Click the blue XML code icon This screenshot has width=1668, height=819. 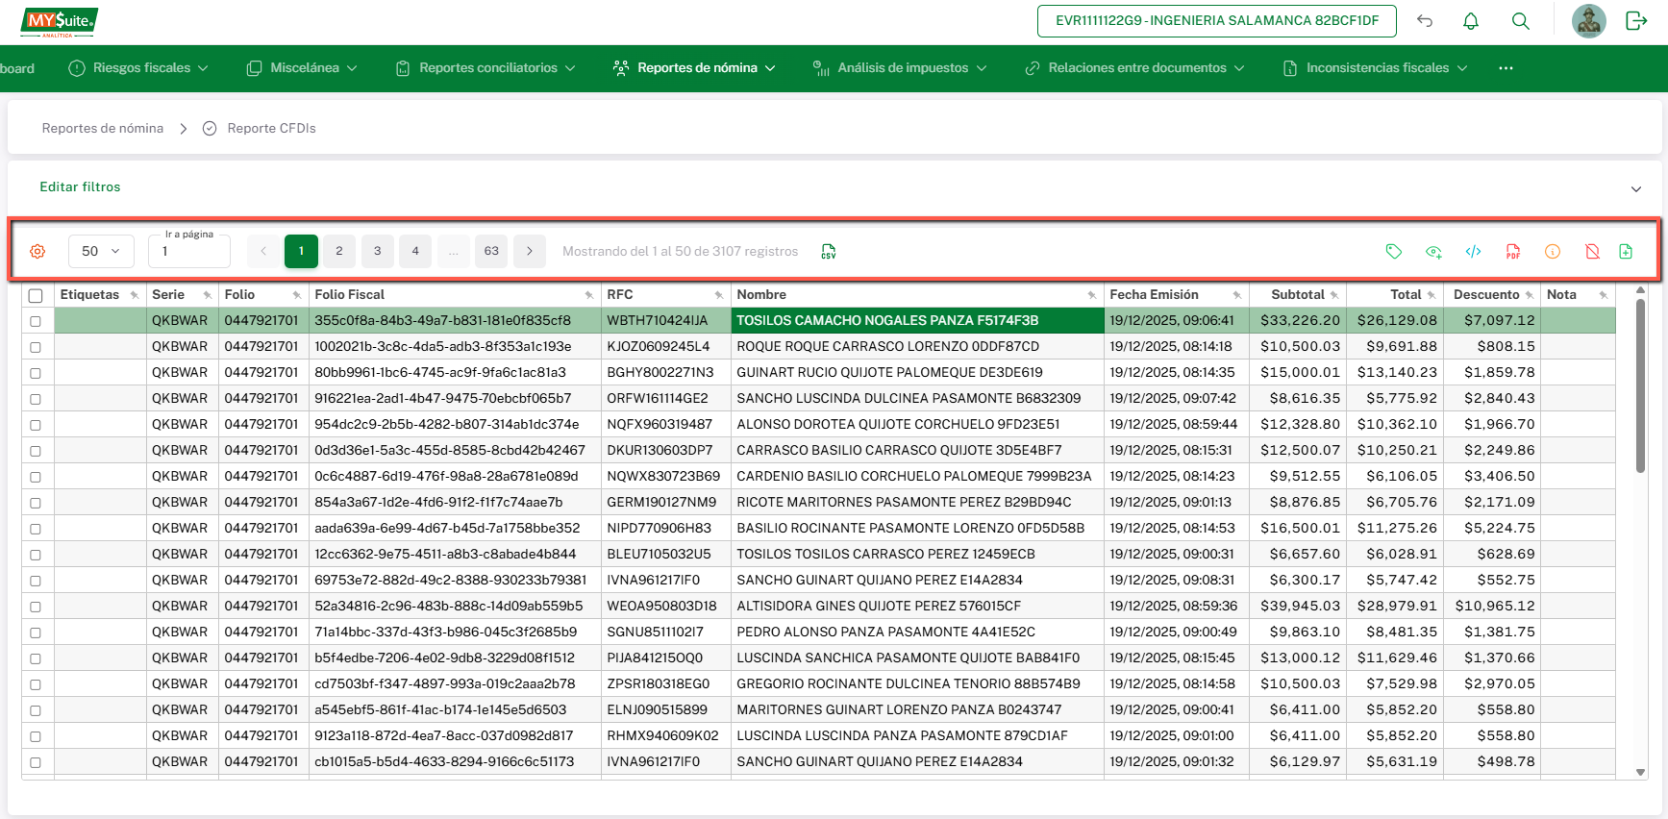tap(1473, 252)
